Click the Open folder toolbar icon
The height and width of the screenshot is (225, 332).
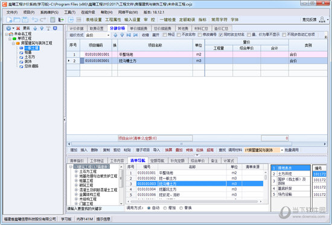(17, 20)
